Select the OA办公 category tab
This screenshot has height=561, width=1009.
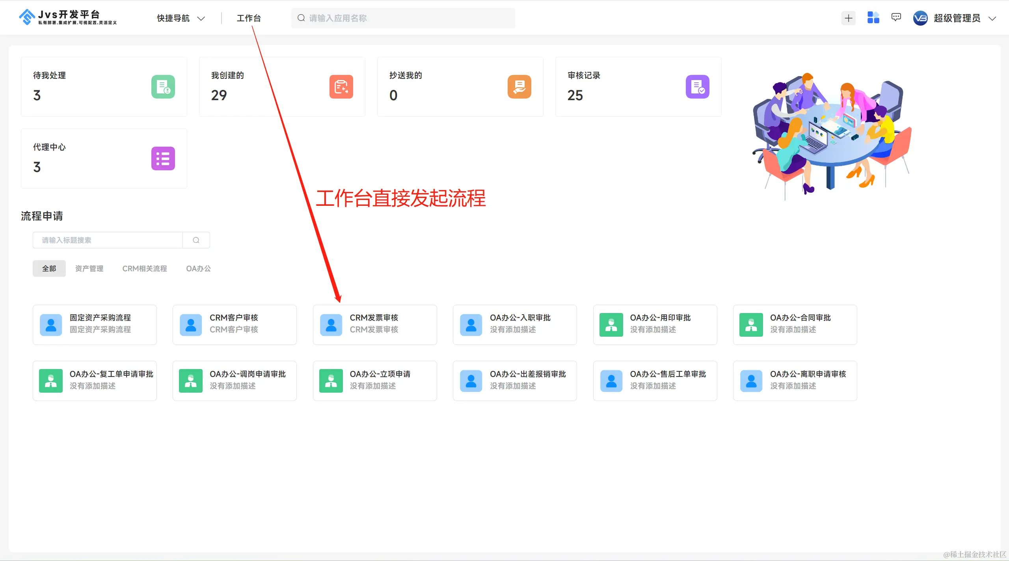198,268
